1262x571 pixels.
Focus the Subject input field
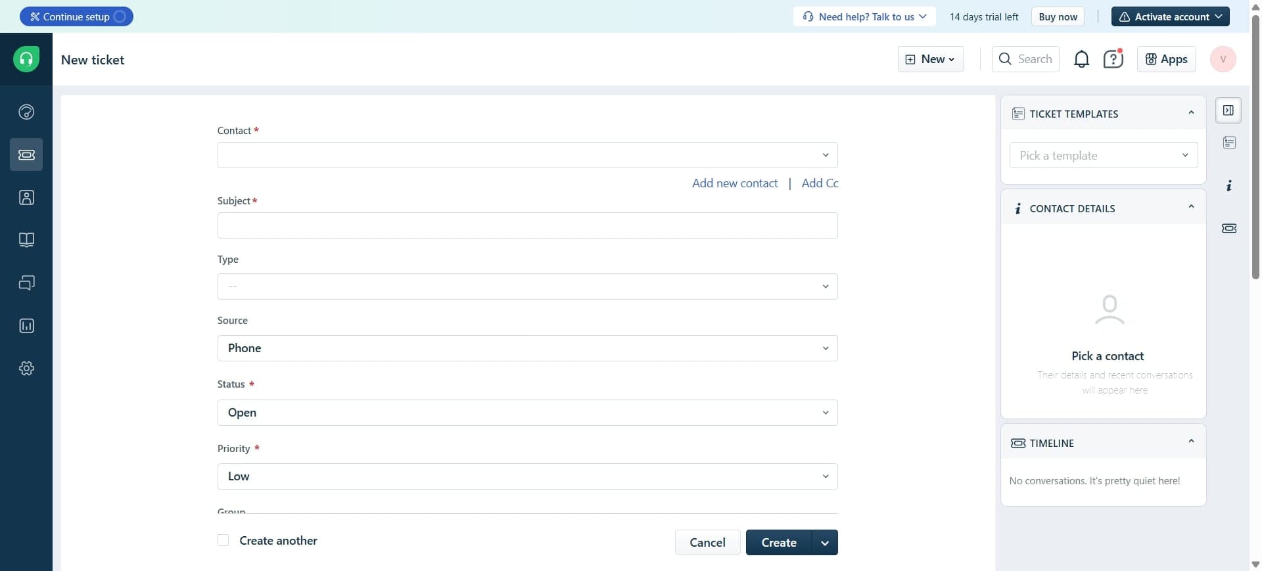[527, 225]
